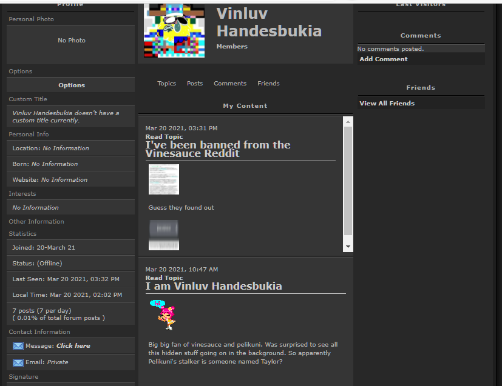Switch to the Friends tab
This screenshot has height=386, width=502.
pyautogui.click(x=268, y=84)
